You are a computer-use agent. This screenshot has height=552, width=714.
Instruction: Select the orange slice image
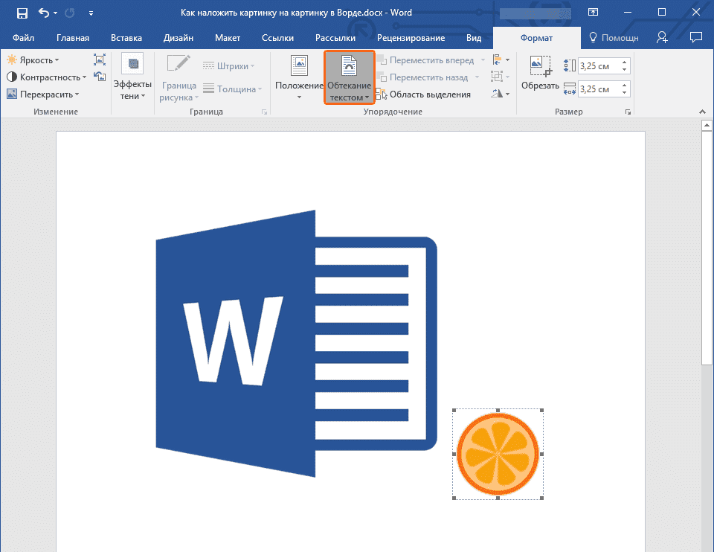(x=498, y=454)
